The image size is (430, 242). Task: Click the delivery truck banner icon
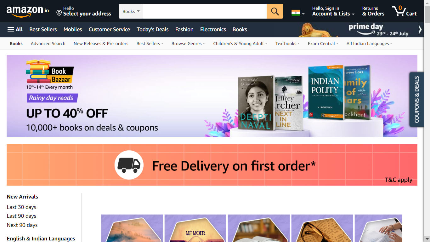point(129,165)
